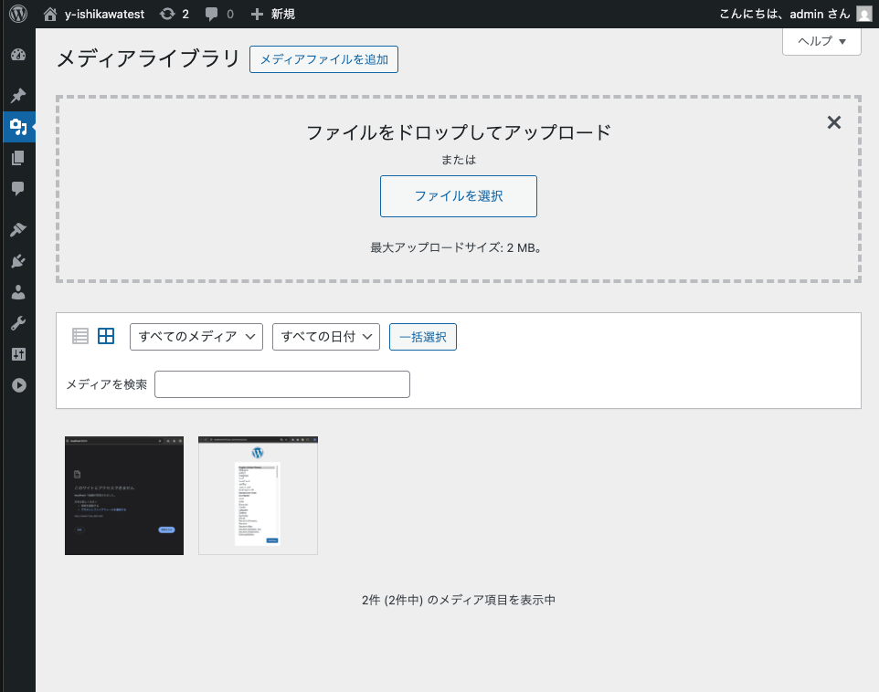Focus the メディアを検索 search field
Screen dimensions: 879x692
[x=282, y=384]
